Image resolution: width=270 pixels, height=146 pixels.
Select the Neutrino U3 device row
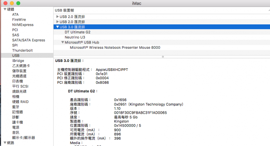162,37
